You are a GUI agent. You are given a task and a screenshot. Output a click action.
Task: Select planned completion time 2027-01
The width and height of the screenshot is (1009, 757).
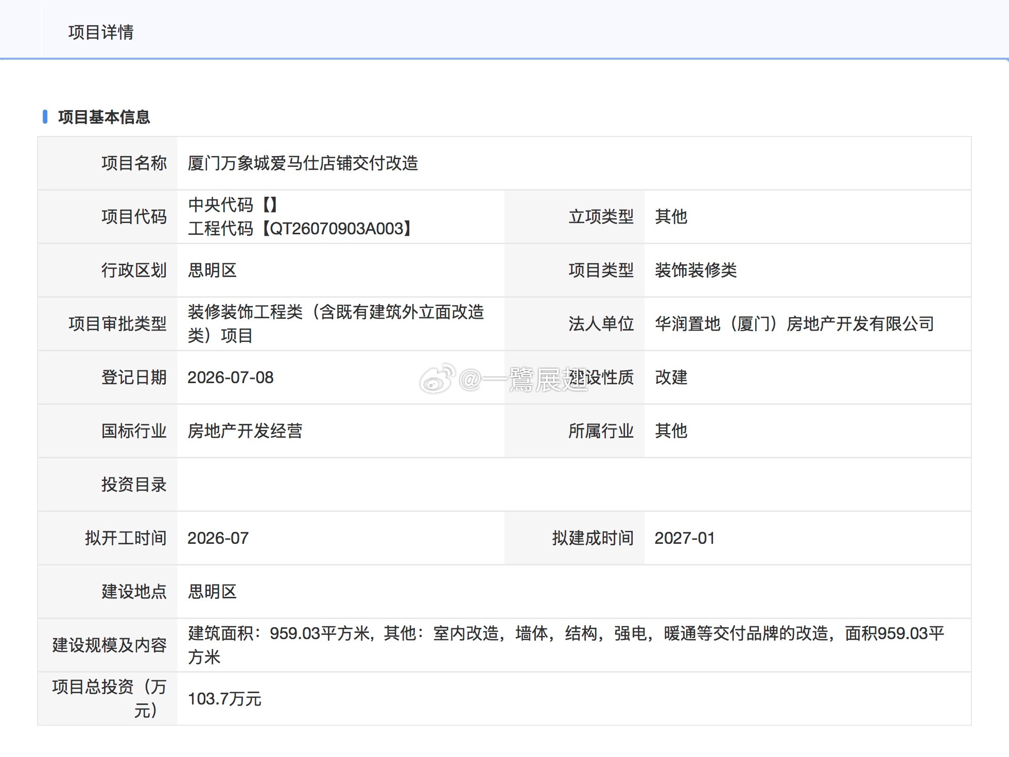[685, 538]
